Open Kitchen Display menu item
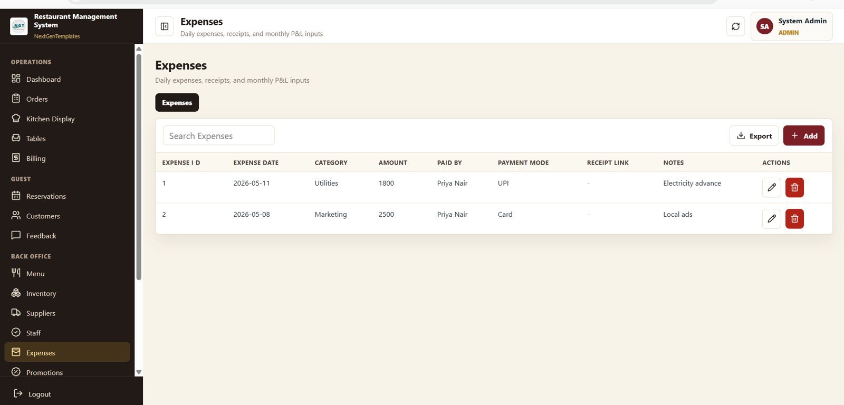844x405 pixels. 68,119
